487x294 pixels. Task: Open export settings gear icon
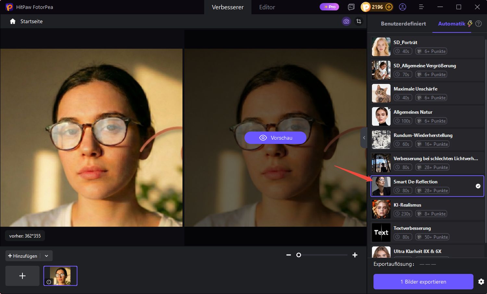pyautogui.click(x=481, y=282)
